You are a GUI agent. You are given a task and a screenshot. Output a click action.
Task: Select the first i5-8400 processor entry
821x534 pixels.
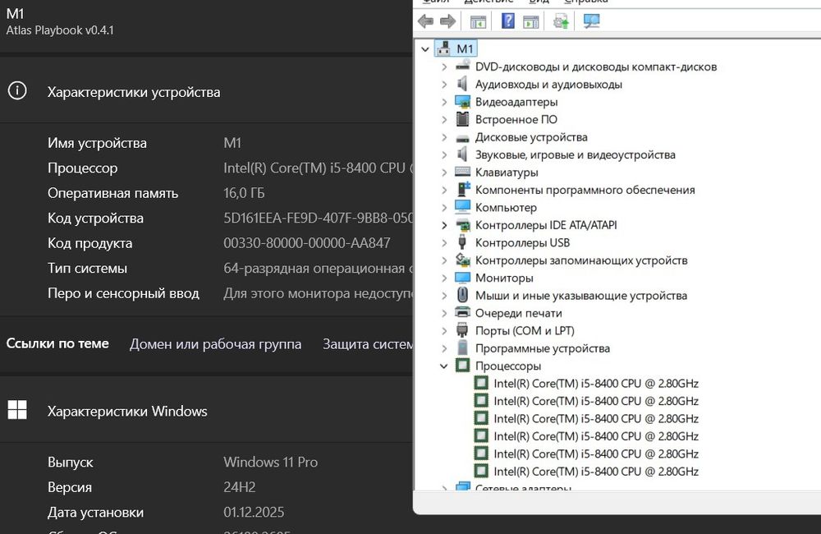coord(596,383)
